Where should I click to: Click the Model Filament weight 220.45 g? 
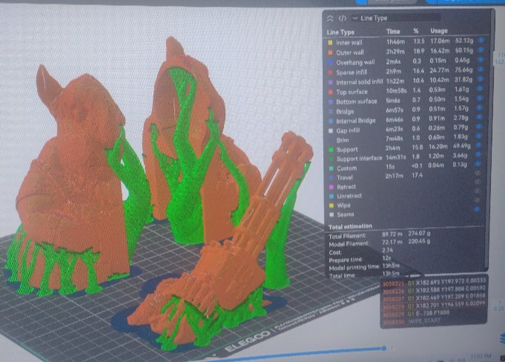[419, 241]
